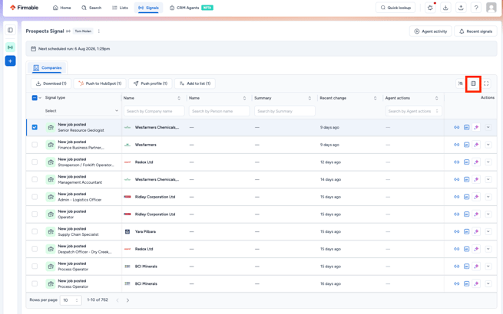Open link icon for Redox Ltd Storeperson row
Viewport: 503px width, 314px height.
[456, 162]
